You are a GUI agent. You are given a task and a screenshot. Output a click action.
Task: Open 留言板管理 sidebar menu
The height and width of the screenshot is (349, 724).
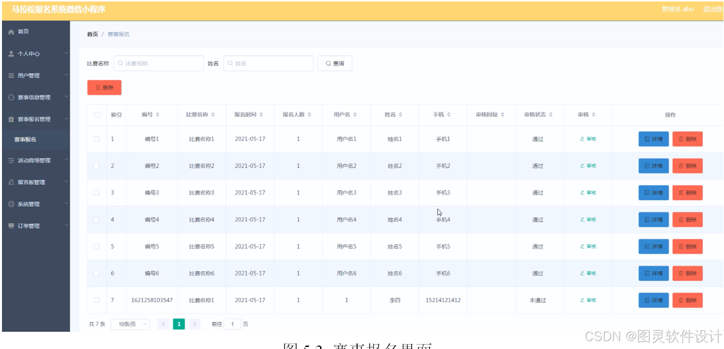tap(35, 182)
